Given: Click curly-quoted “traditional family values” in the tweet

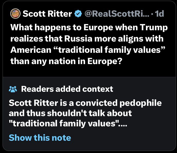Looking at the screenshot, I should tap(110, 50).
